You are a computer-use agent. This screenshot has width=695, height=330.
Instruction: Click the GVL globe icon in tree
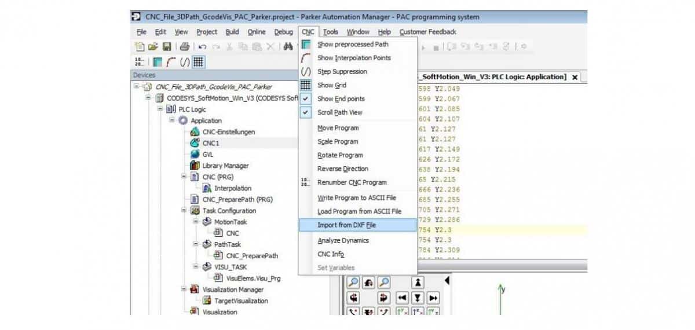(x=195, y=155)
